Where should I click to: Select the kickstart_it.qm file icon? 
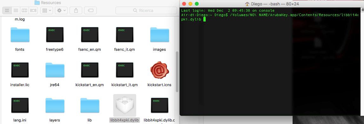pos(125,70)
